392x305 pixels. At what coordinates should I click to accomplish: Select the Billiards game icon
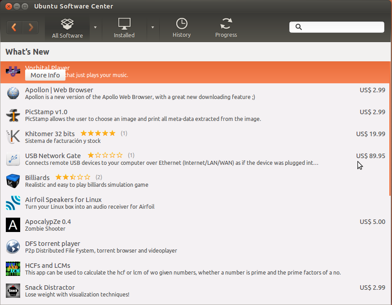13,181
